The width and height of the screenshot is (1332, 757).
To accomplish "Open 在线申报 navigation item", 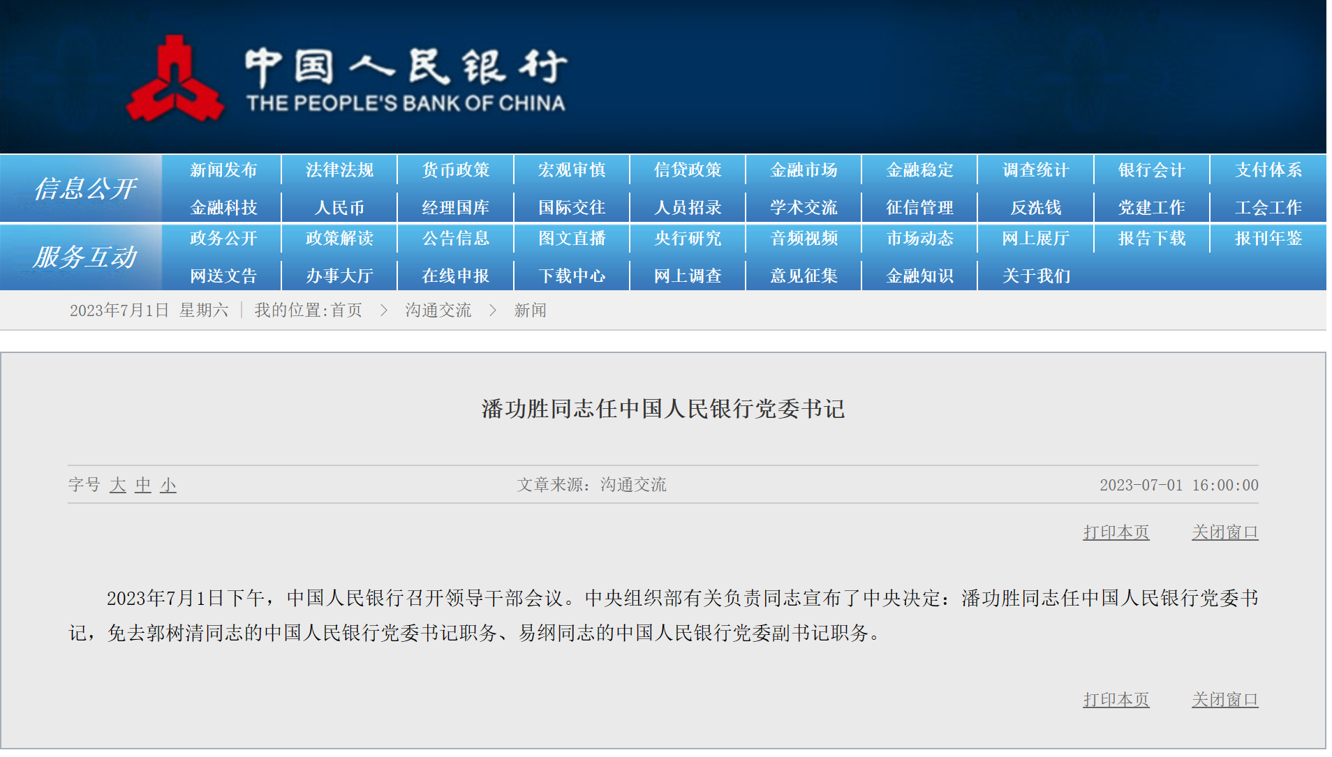I will [x=456, y=276].
